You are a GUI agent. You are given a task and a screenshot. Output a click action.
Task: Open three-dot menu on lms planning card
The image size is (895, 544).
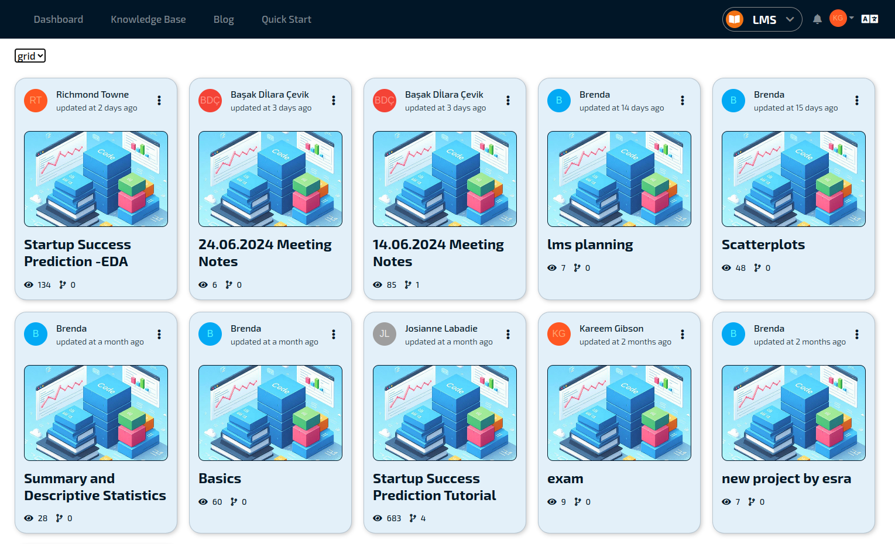tap(682, 101)
